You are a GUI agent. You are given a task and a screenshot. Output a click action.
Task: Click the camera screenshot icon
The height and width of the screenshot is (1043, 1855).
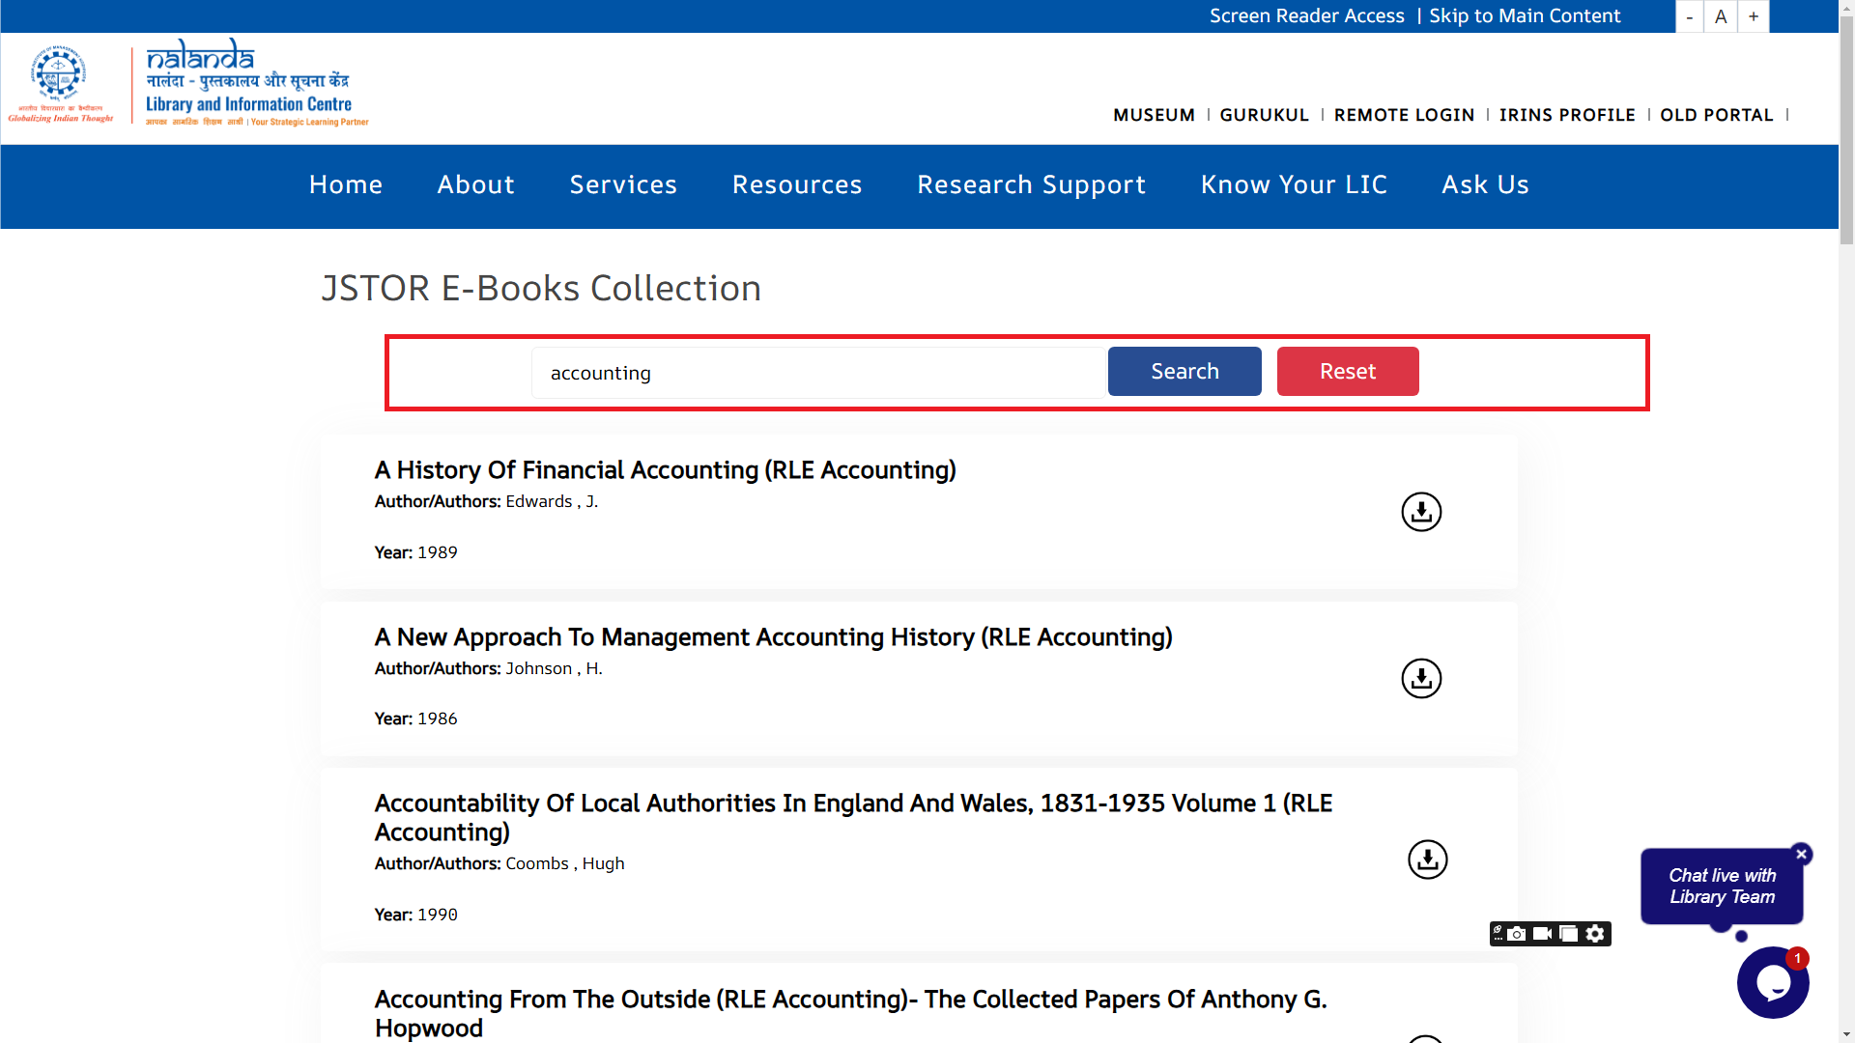point(1517,934)
